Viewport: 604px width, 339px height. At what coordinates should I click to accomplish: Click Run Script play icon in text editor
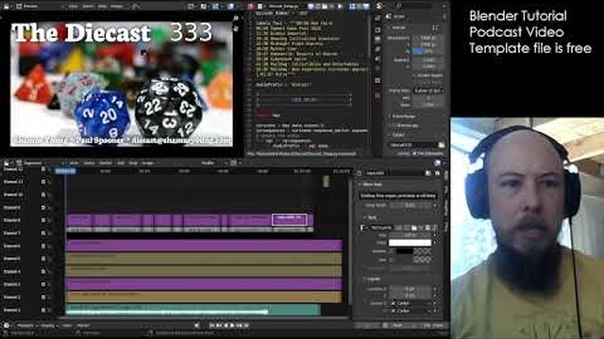pos(340,7)
